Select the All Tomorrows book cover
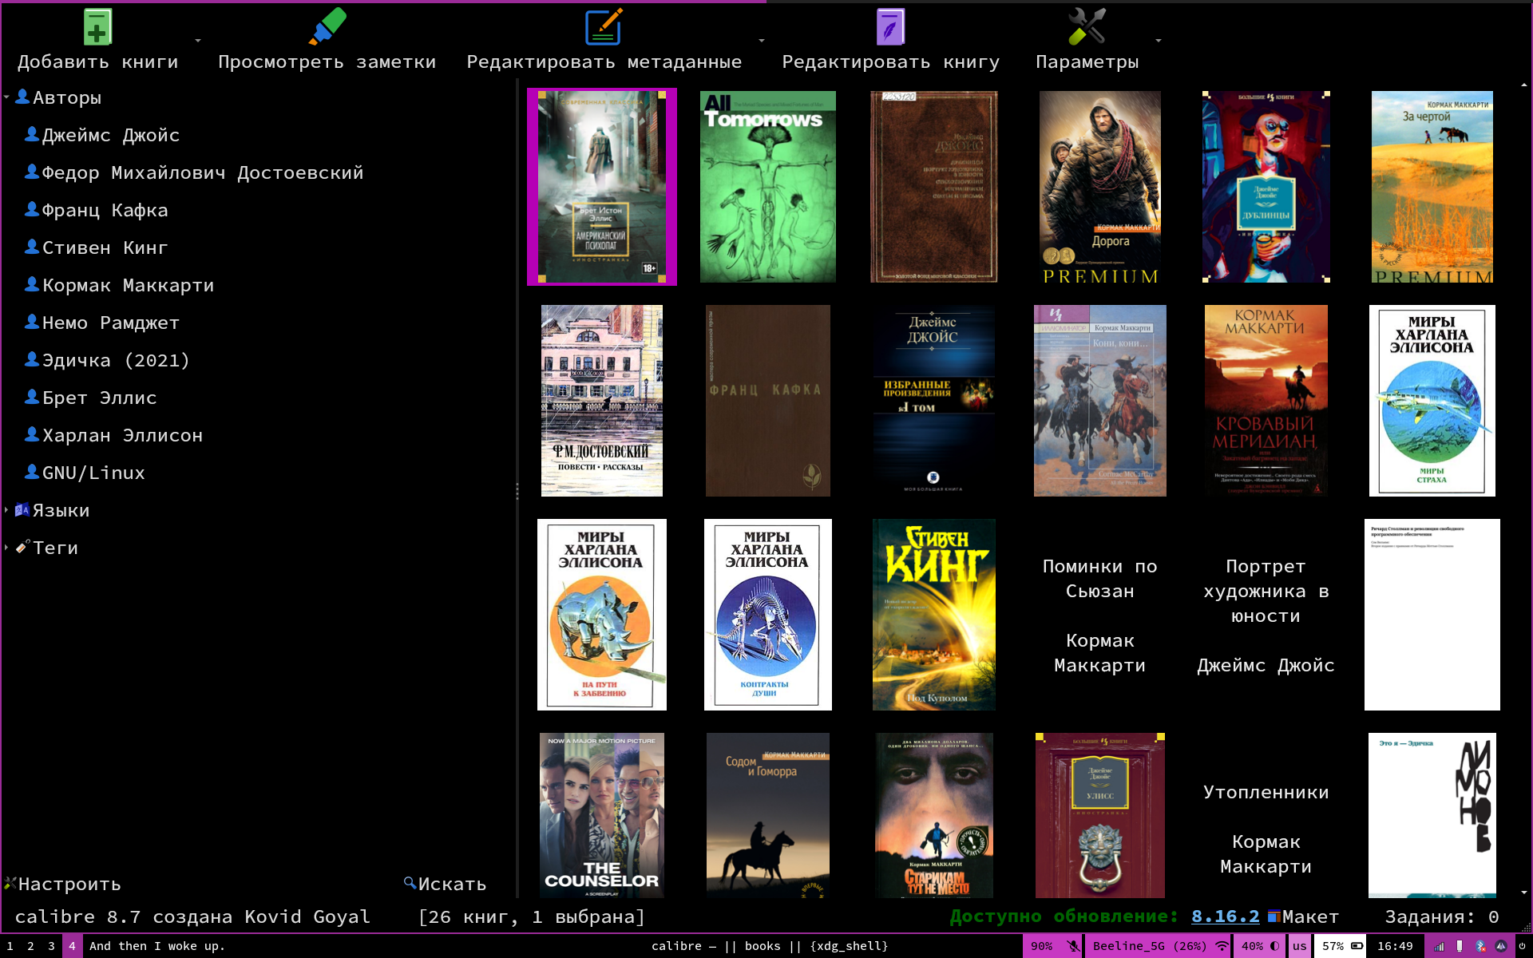The height and width of the screenshot is (958, 1533). 767,187
